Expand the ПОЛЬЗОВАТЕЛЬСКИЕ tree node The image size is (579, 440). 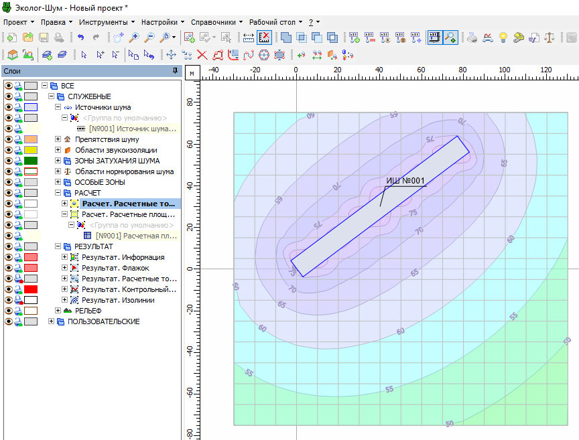click(x=52, y=321)
